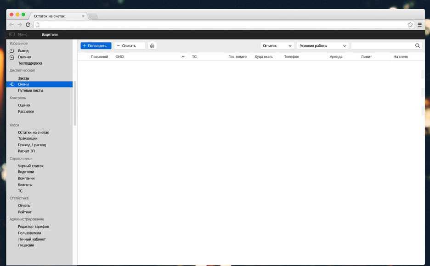Open Остатки на счетах in the sidebar

33,133
